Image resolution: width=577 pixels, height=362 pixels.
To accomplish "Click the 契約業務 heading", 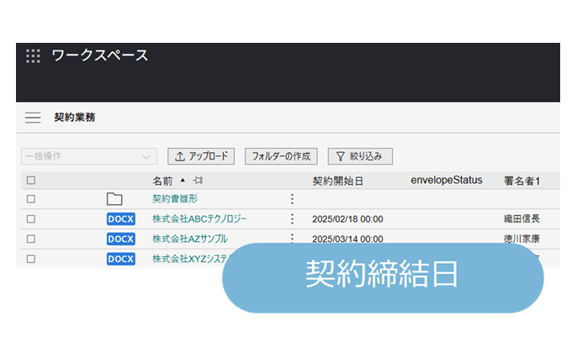I will [x=75, y=118].
